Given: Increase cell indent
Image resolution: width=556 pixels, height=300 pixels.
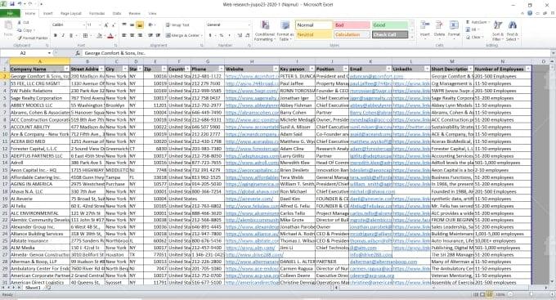Looking at the screenshot, I should (158, 35).
